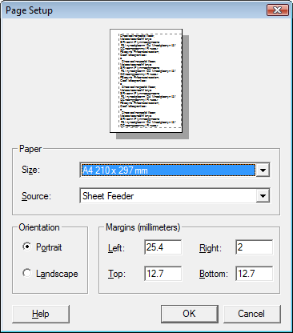293x333 pixels.
Task: Click the Orientation group title
Action: click(x=39, y=227)
